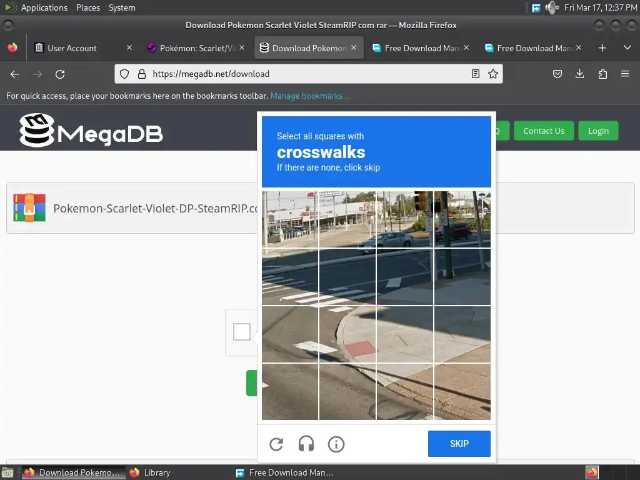This screenshot has height=480, width=640.
Task: Click the MegaDB logo
Action: point(91,131)
